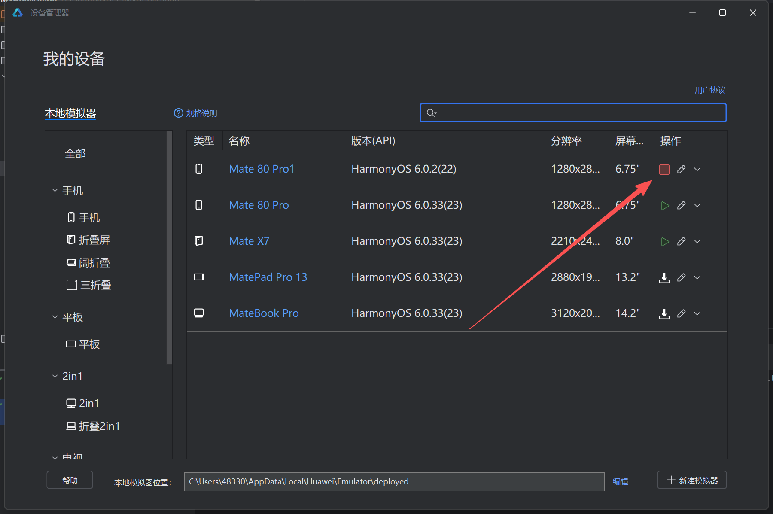Image resolution: width=773 pixels, height=514 pixels.
Task: Click the 编辑 location link
Action: [621, 482]
